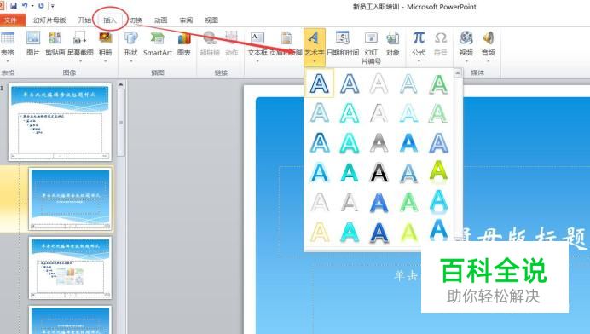590x334 pixels.
Task: Switch to the 动画 tab
Action: pyautogui.click(x=160, y=20)
